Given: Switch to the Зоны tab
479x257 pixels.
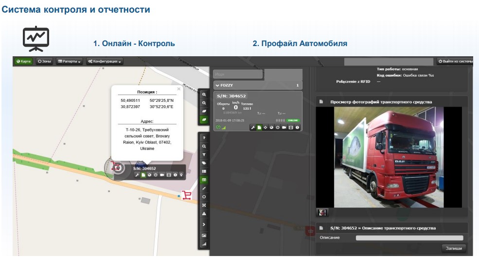Looking at the screenshot, I should coord(44,62).
